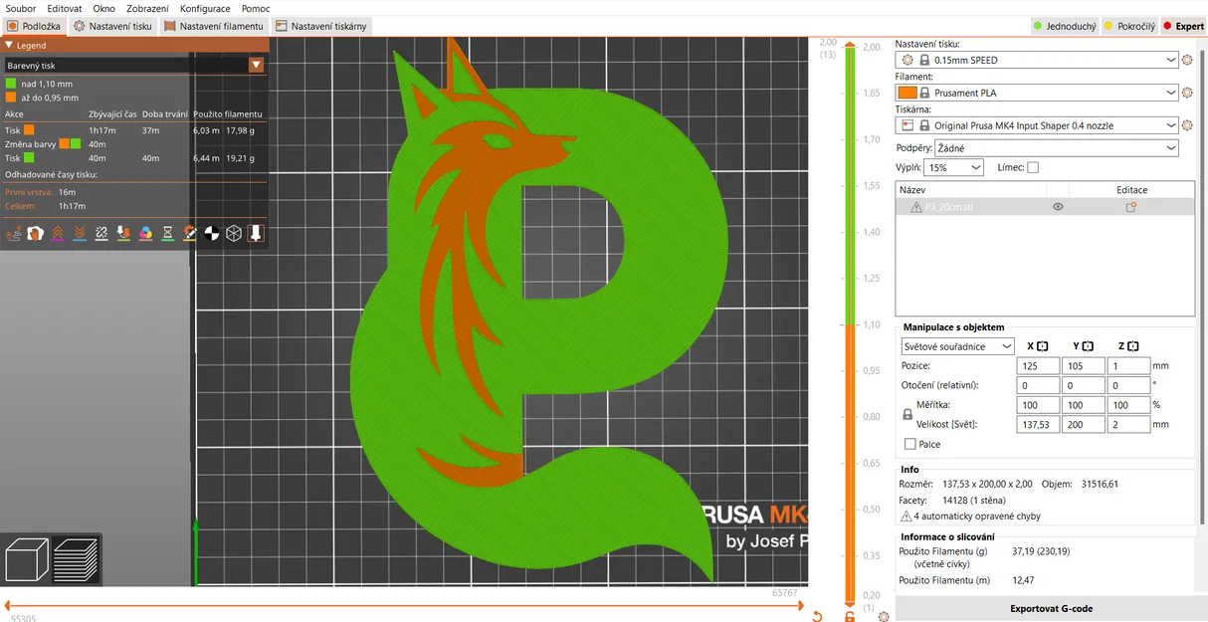
Task: Mirror object along Z axis icon
Action: [x=1132, y=346]
